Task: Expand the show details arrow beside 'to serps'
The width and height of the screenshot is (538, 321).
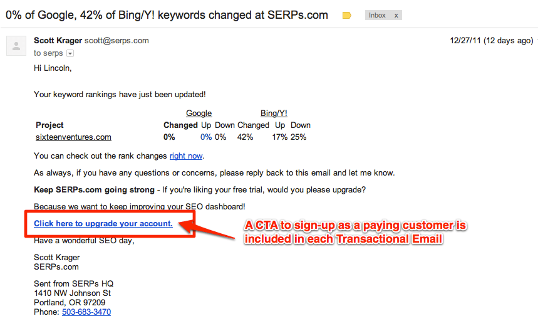Action: 70,54
